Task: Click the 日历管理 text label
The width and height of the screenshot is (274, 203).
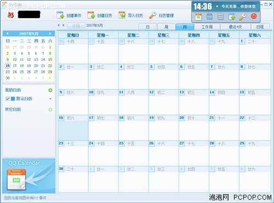Action: tap(166, 15)
